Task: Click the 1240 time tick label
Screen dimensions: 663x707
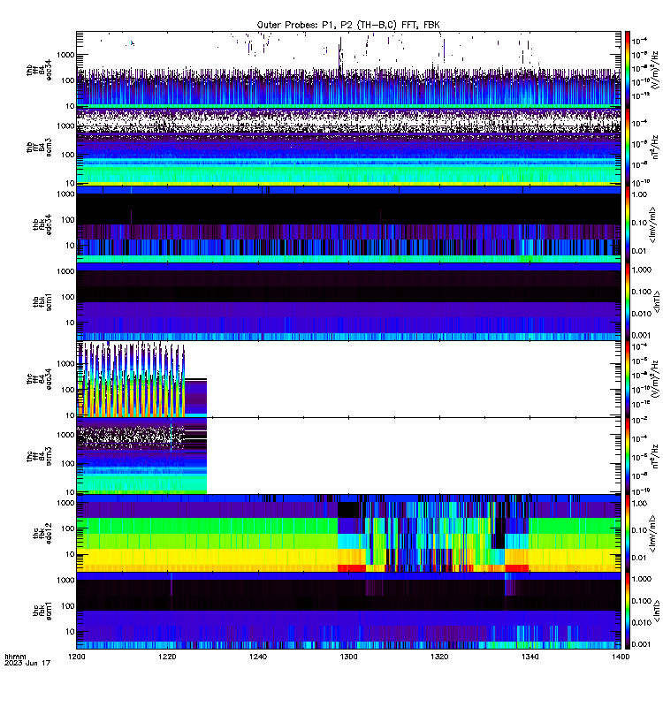Action: (257, 657)
